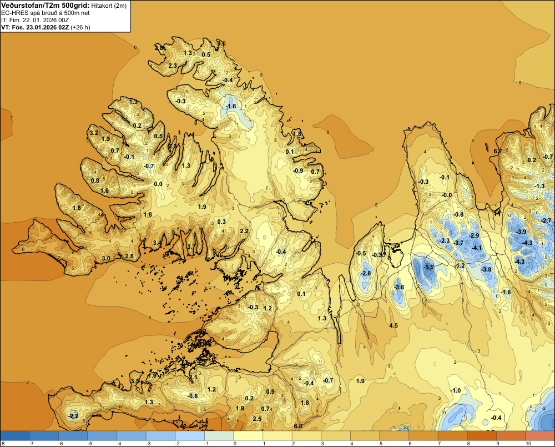Image resolution: width=555 pixels, height=447 pixels.
Task: Click the legend color between -4 and -3
Action: pos(132,435)
